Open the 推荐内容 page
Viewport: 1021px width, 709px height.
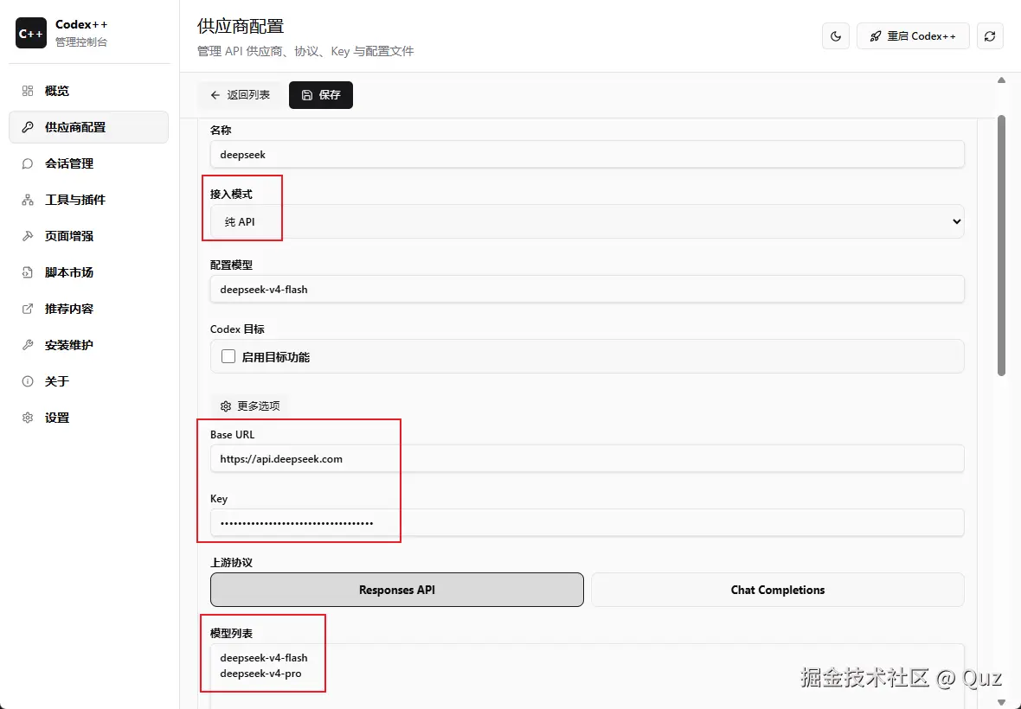point(88,309)
